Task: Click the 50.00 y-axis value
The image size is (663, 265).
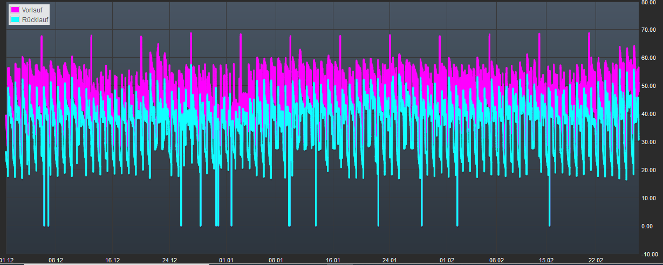Action: (x=648, y=86)
